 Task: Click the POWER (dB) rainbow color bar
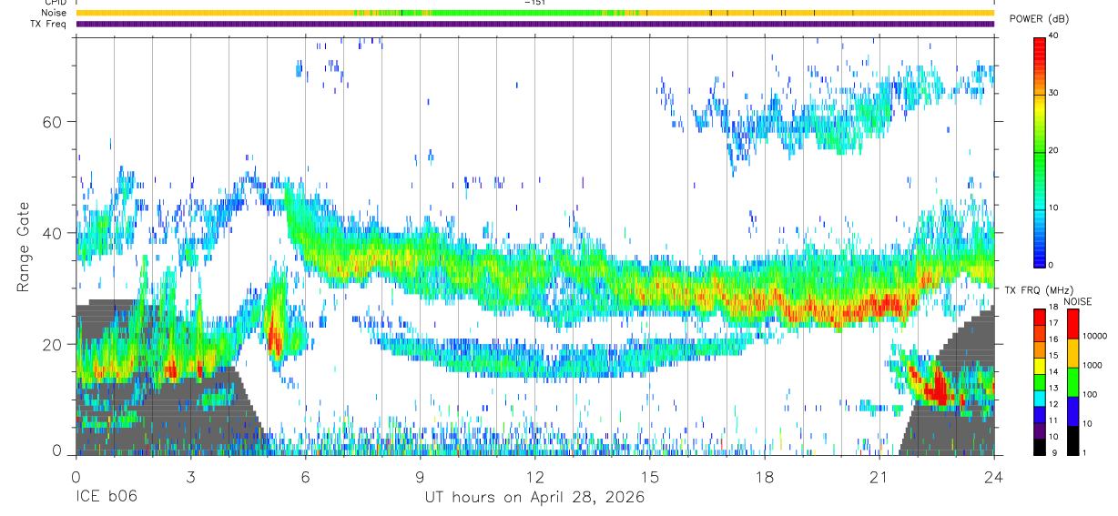pyautogui.click(x=1039, y=151)
